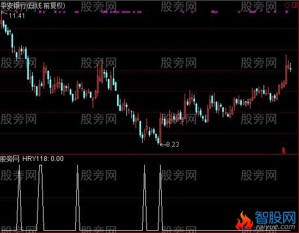
Task: Click the raiyue.com link text under the logo
Action: pyautogui.click(x=276, y=227)
